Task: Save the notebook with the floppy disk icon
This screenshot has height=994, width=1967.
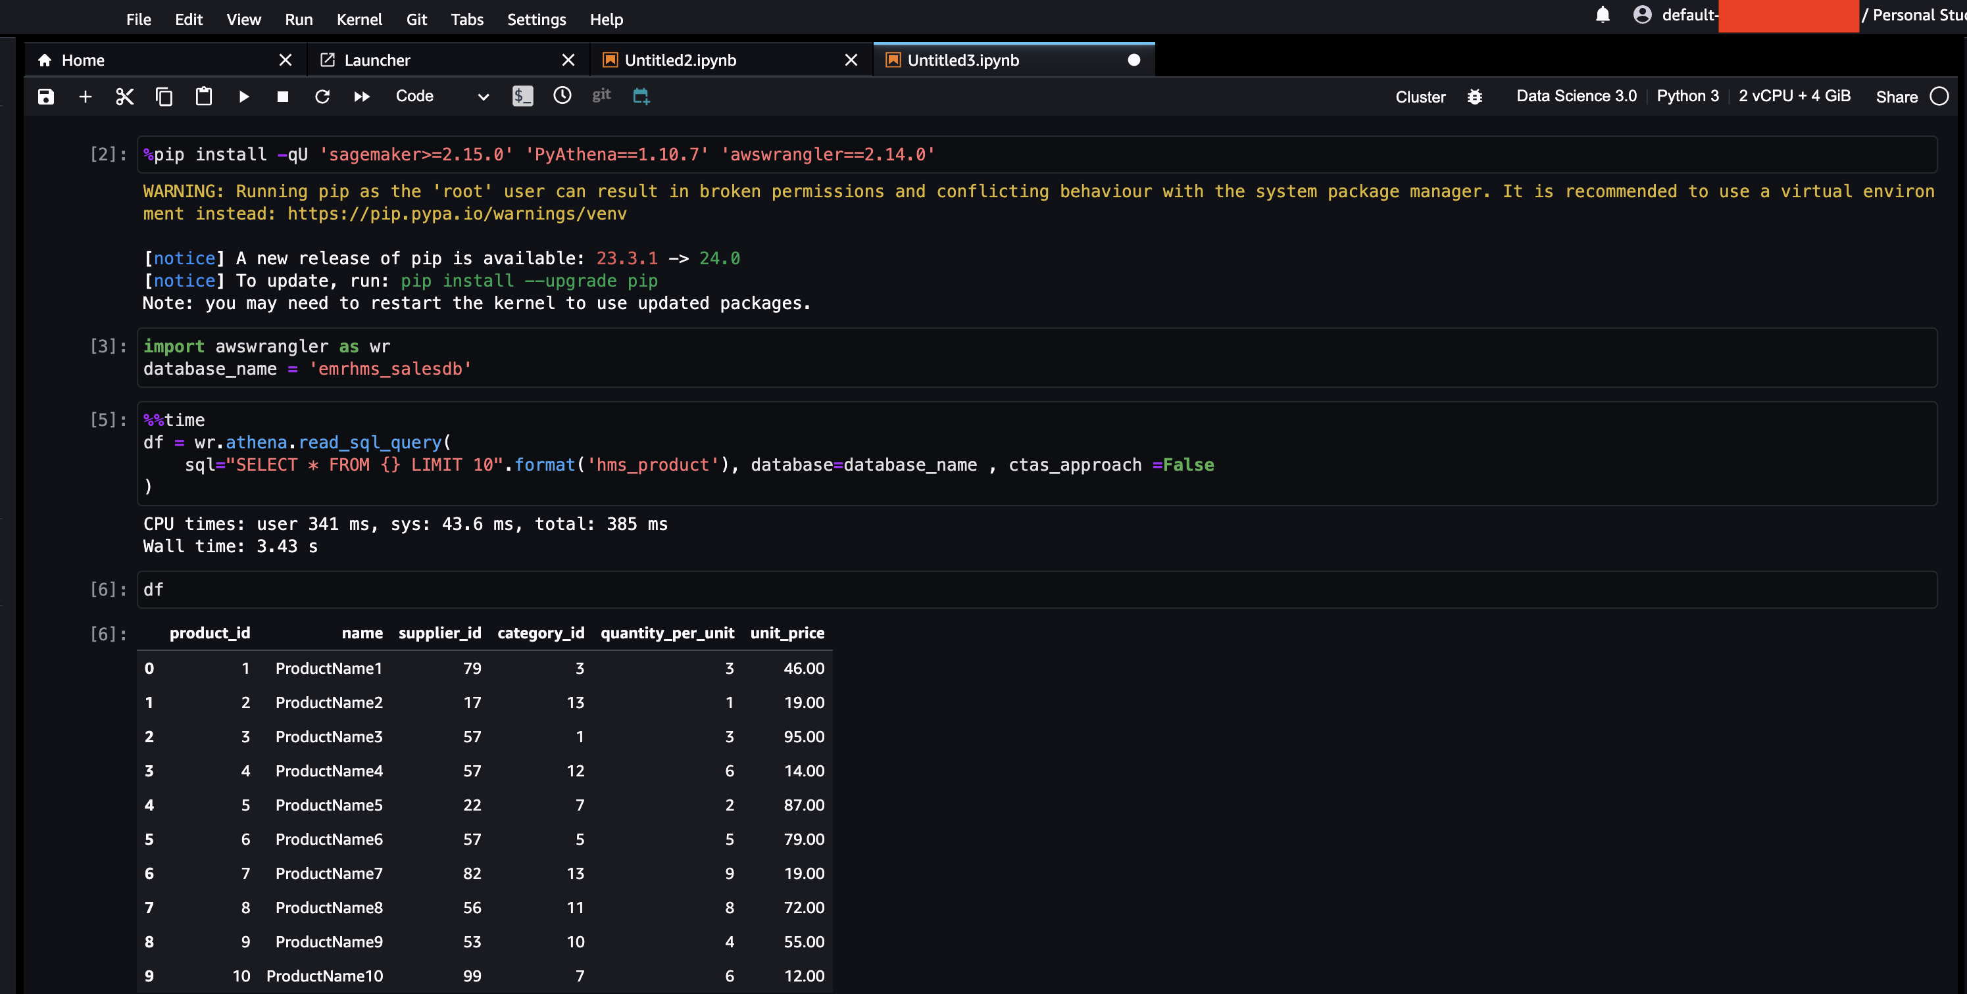Action: tap(46, 97)
